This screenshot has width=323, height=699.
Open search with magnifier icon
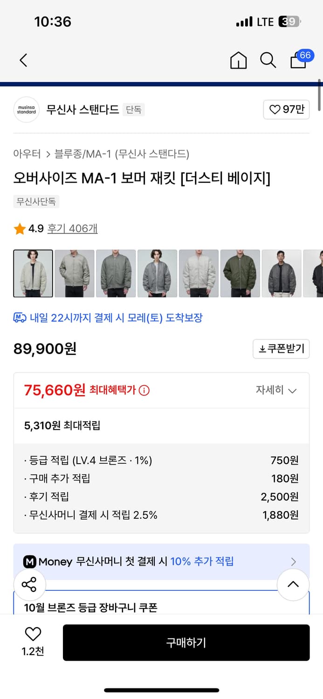click(x=268, y=60)
